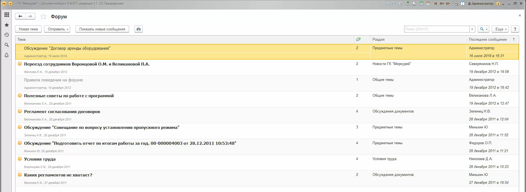
Task: Open the history panel in the sidebar
Action: [x=7, y=35]
